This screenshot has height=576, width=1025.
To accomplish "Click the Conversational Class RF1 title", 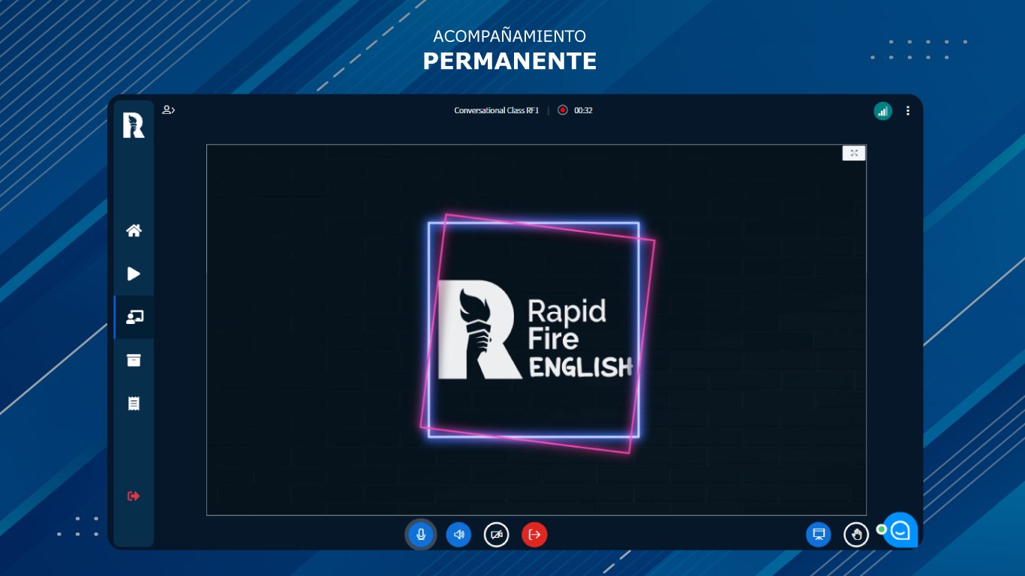I will (496, 110).
